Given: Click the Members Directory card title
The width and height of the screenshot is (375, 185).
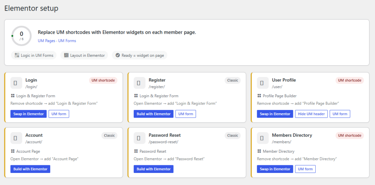Looking at the screenshot, I should click(292, 135).
